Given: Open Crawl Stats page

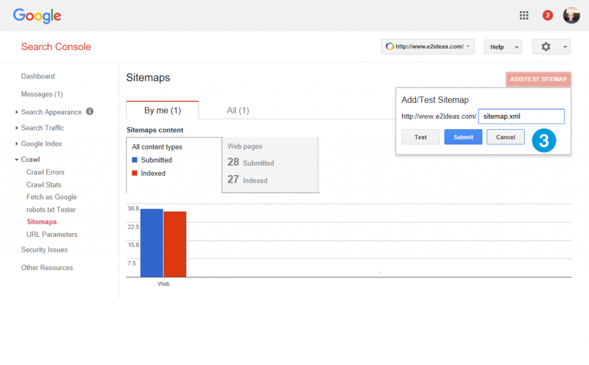Looking at the screenshot, I should (x=44, y=185).
